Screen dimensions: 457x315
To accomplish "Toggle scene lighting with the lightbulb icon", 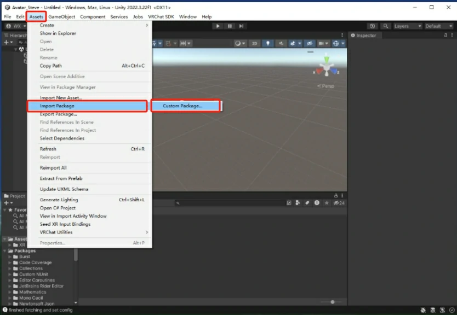I will (x=268, y=43).
